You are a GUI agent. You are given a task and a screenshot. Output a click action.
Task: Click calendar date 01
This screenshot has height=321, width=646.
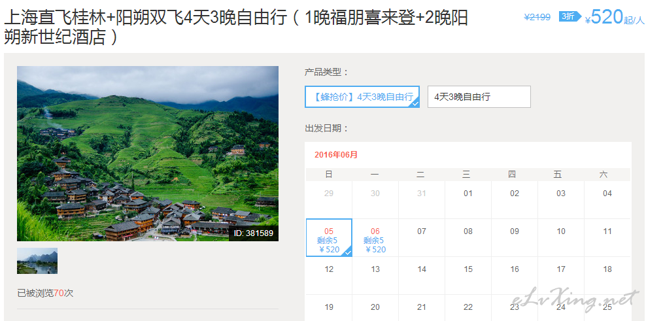468,200
